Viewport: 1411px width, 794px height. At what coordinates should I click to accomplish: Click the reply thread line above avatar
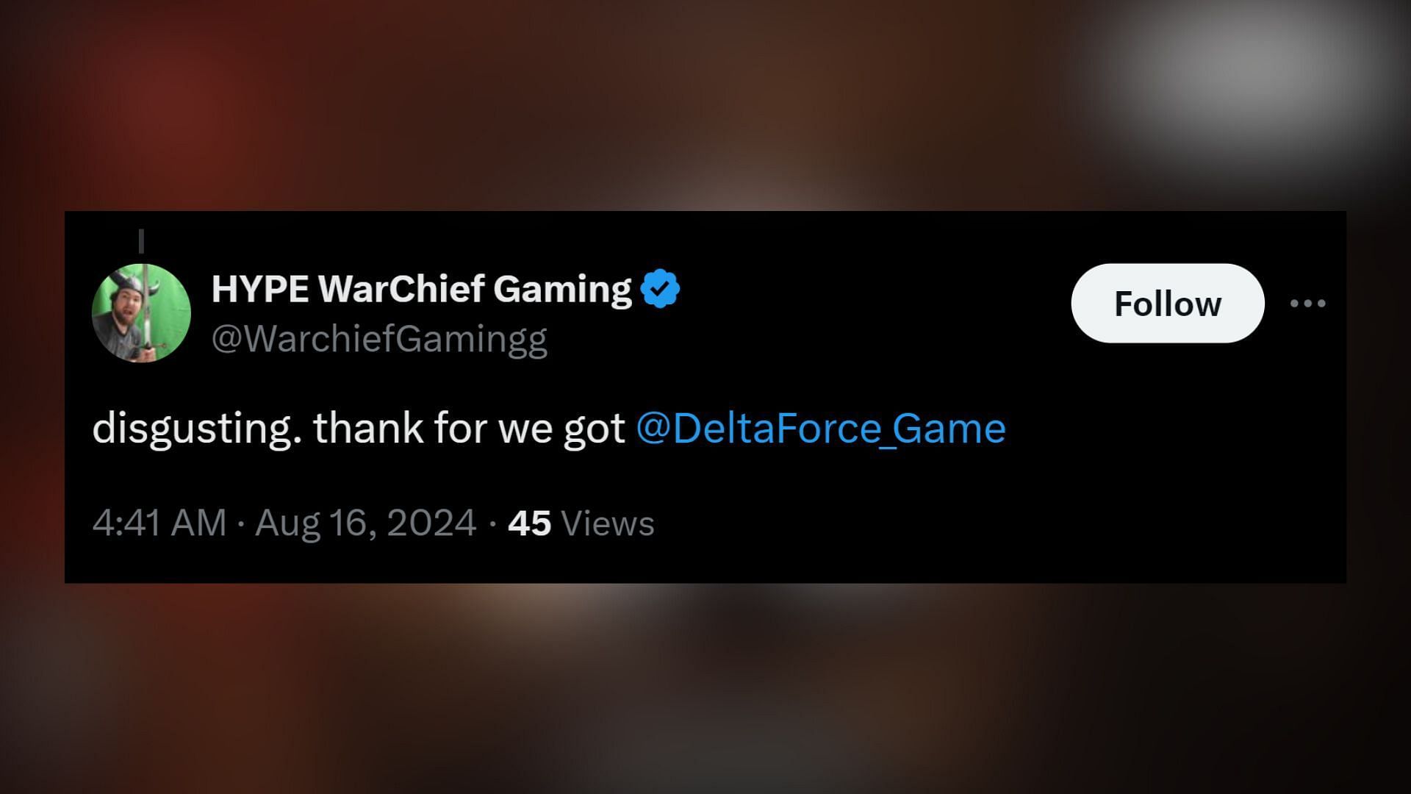tap(141, 241)
